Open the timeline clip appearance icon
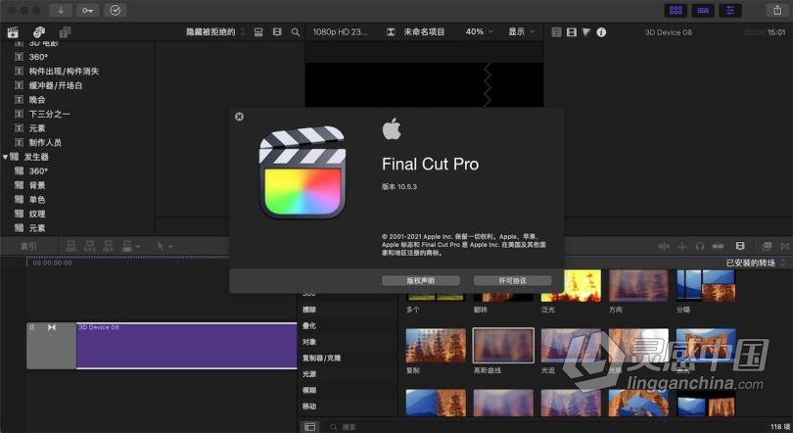Viewport: 793px width, 433px height. click(x=740, y=246)
